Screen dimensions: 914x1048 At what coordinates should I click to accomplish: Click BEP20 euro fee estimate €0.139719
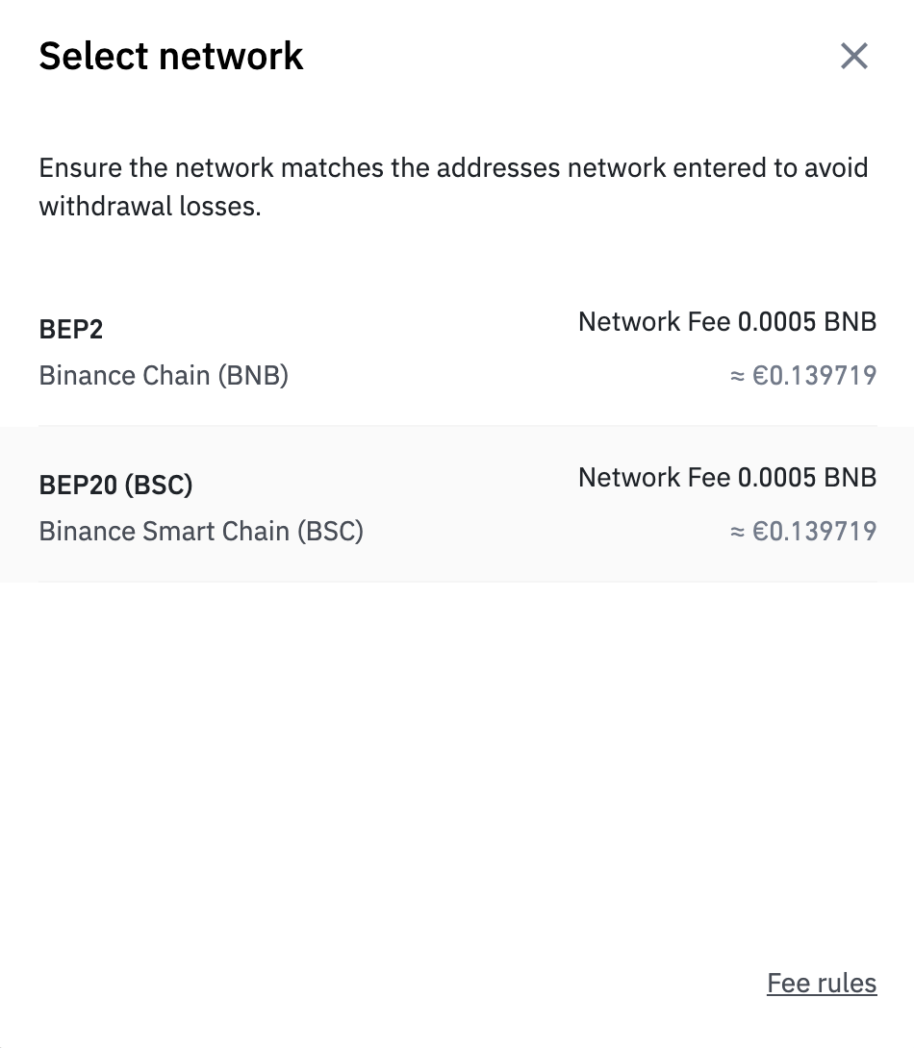point(803,531)
